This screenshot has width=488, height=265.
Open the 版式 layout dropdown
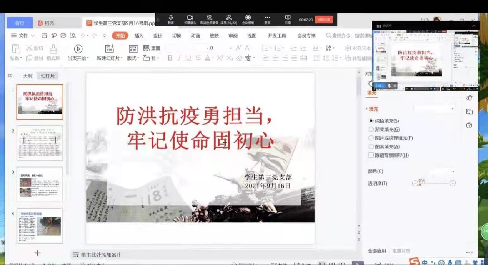pos(133,58)
